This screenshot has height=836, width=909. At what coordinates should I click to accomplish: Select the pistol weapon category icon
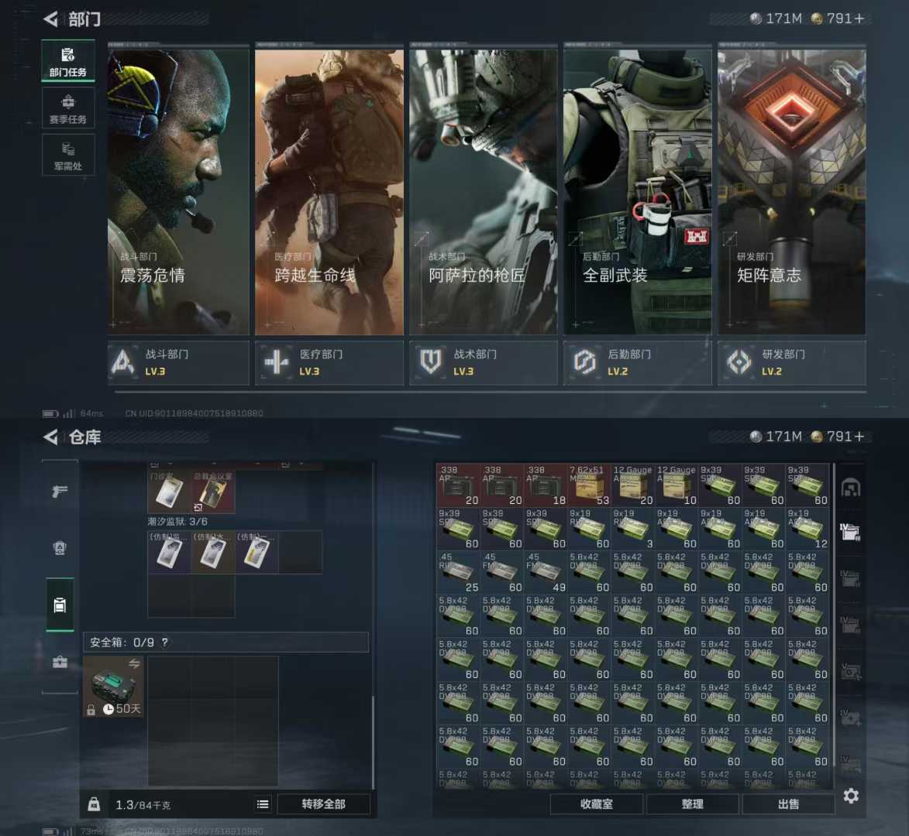coord(60,492)
